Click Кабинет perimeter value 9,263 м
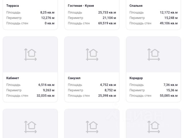Image resolution: width=184 pixels, height=138 pixels. click(x=49, y=90)
